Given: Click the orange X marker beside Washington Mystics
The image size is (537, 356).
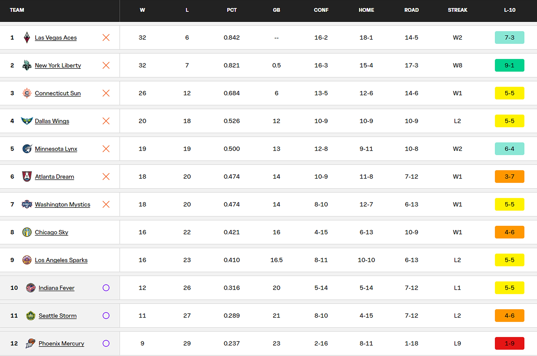Looking at the screenshot, I should coord(106,204).
